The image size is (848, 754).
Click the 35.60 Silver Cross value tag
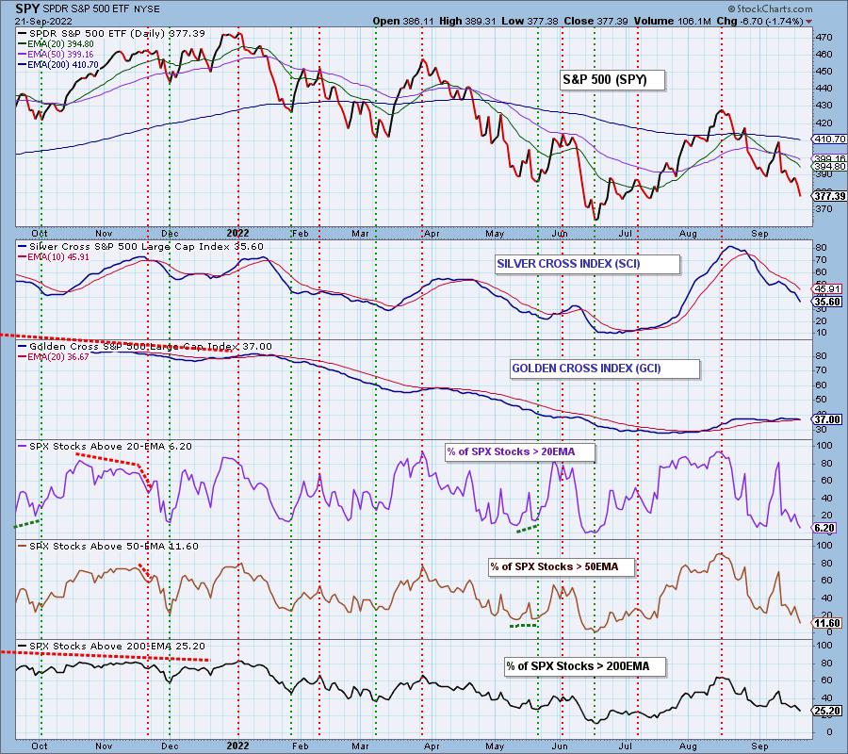point(827,302)
